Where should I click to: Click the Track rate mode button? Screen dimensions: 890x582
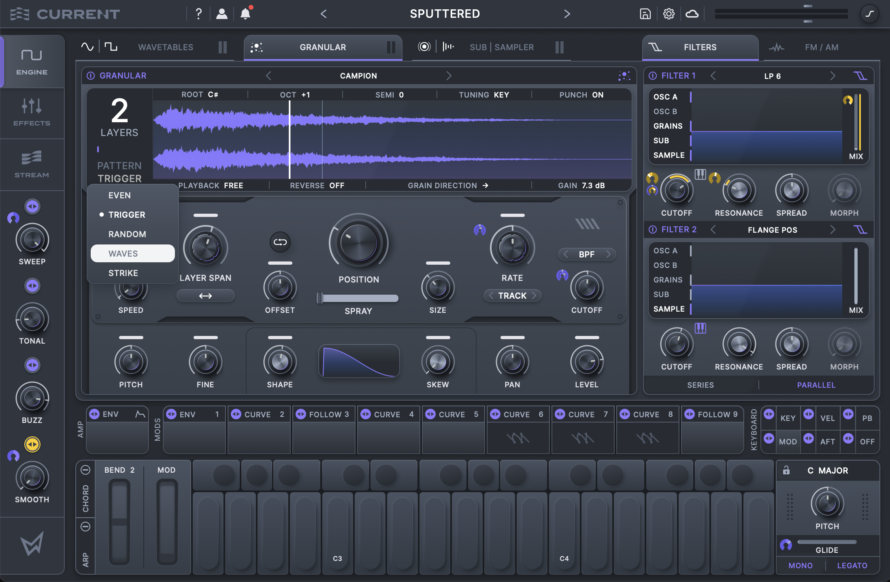coord(512,295)
